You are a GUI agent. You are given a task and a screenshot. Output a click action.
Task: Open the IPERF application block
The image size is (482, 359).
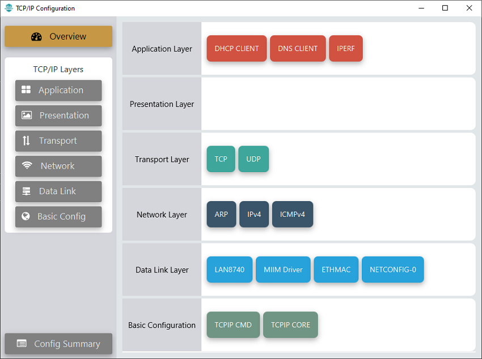345,49
